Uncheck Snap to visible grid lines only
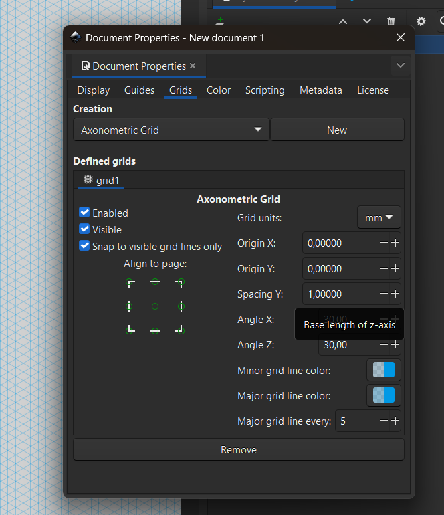444x515 pixels. tap(84, 245)
